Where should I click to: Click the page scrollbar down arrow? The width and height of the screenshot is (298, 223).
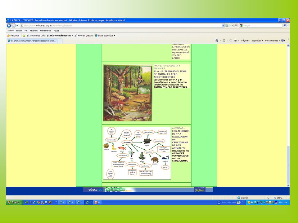tap(288, 185)
